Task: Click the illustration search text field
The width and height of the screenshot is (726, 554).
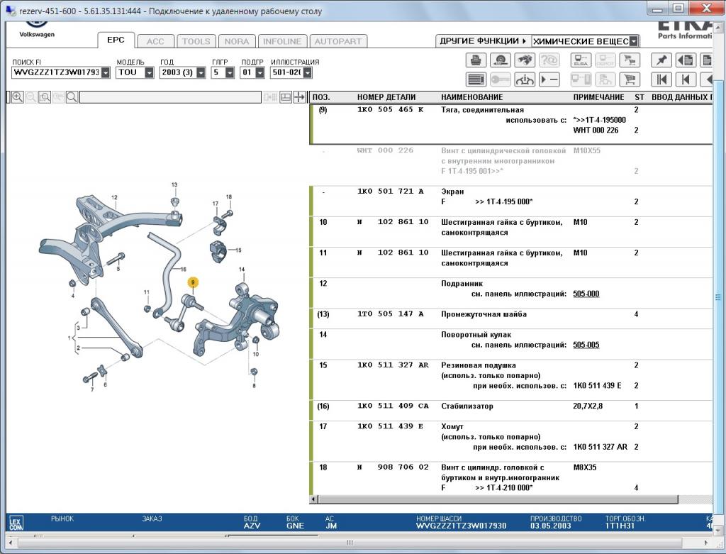Action: tap(170, 97)
